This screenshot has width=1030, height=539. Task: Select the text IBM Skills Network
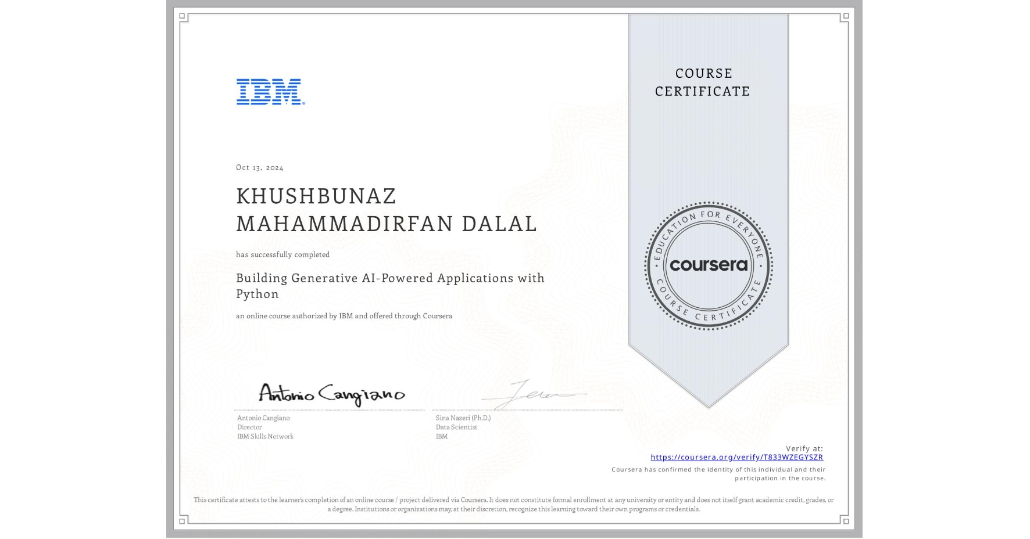265,436
